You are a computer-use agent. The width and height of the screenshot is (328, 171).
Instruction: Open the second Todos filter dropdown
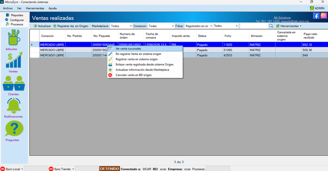(x=226, y=26)
